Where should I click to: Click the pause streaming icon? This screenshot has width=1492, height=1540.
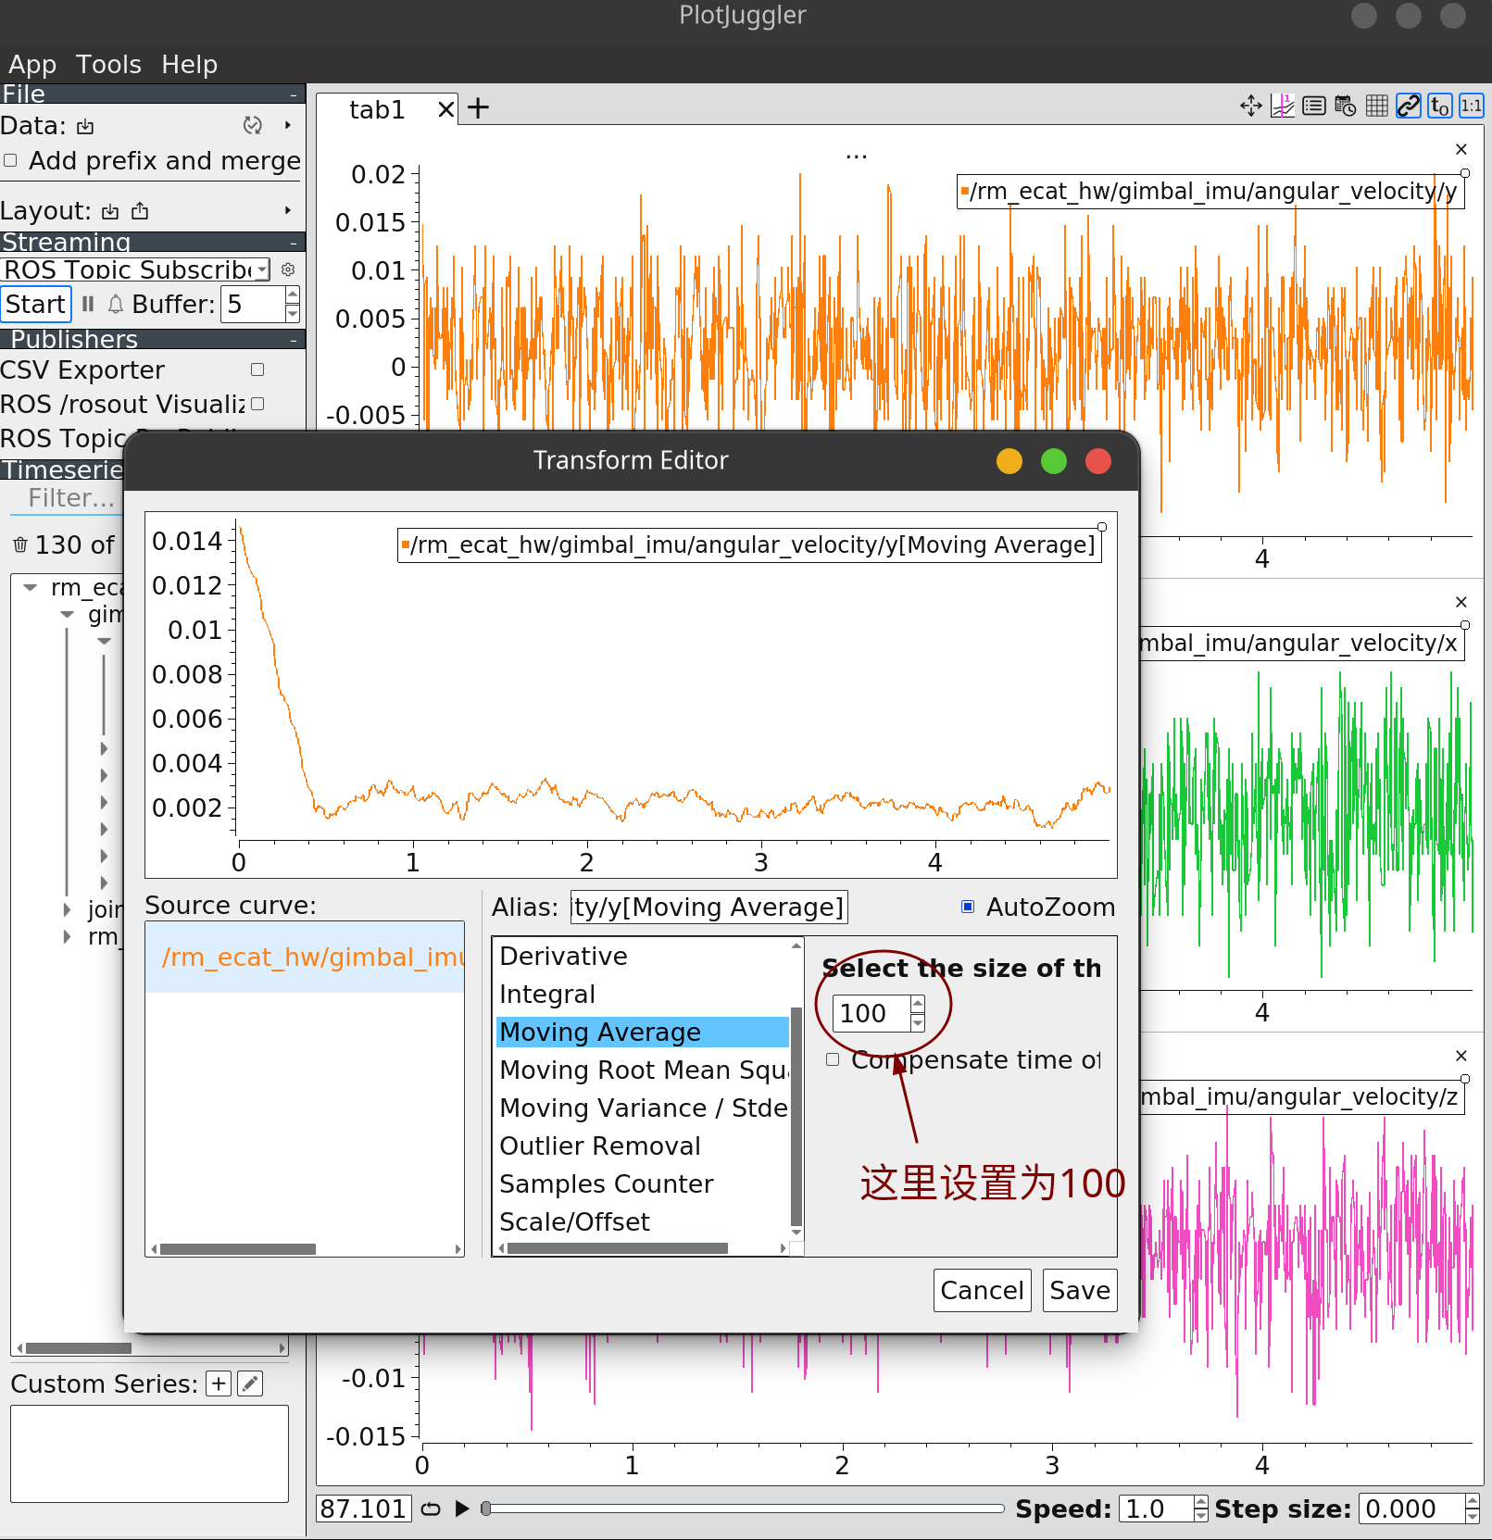[x=88, y=304]
